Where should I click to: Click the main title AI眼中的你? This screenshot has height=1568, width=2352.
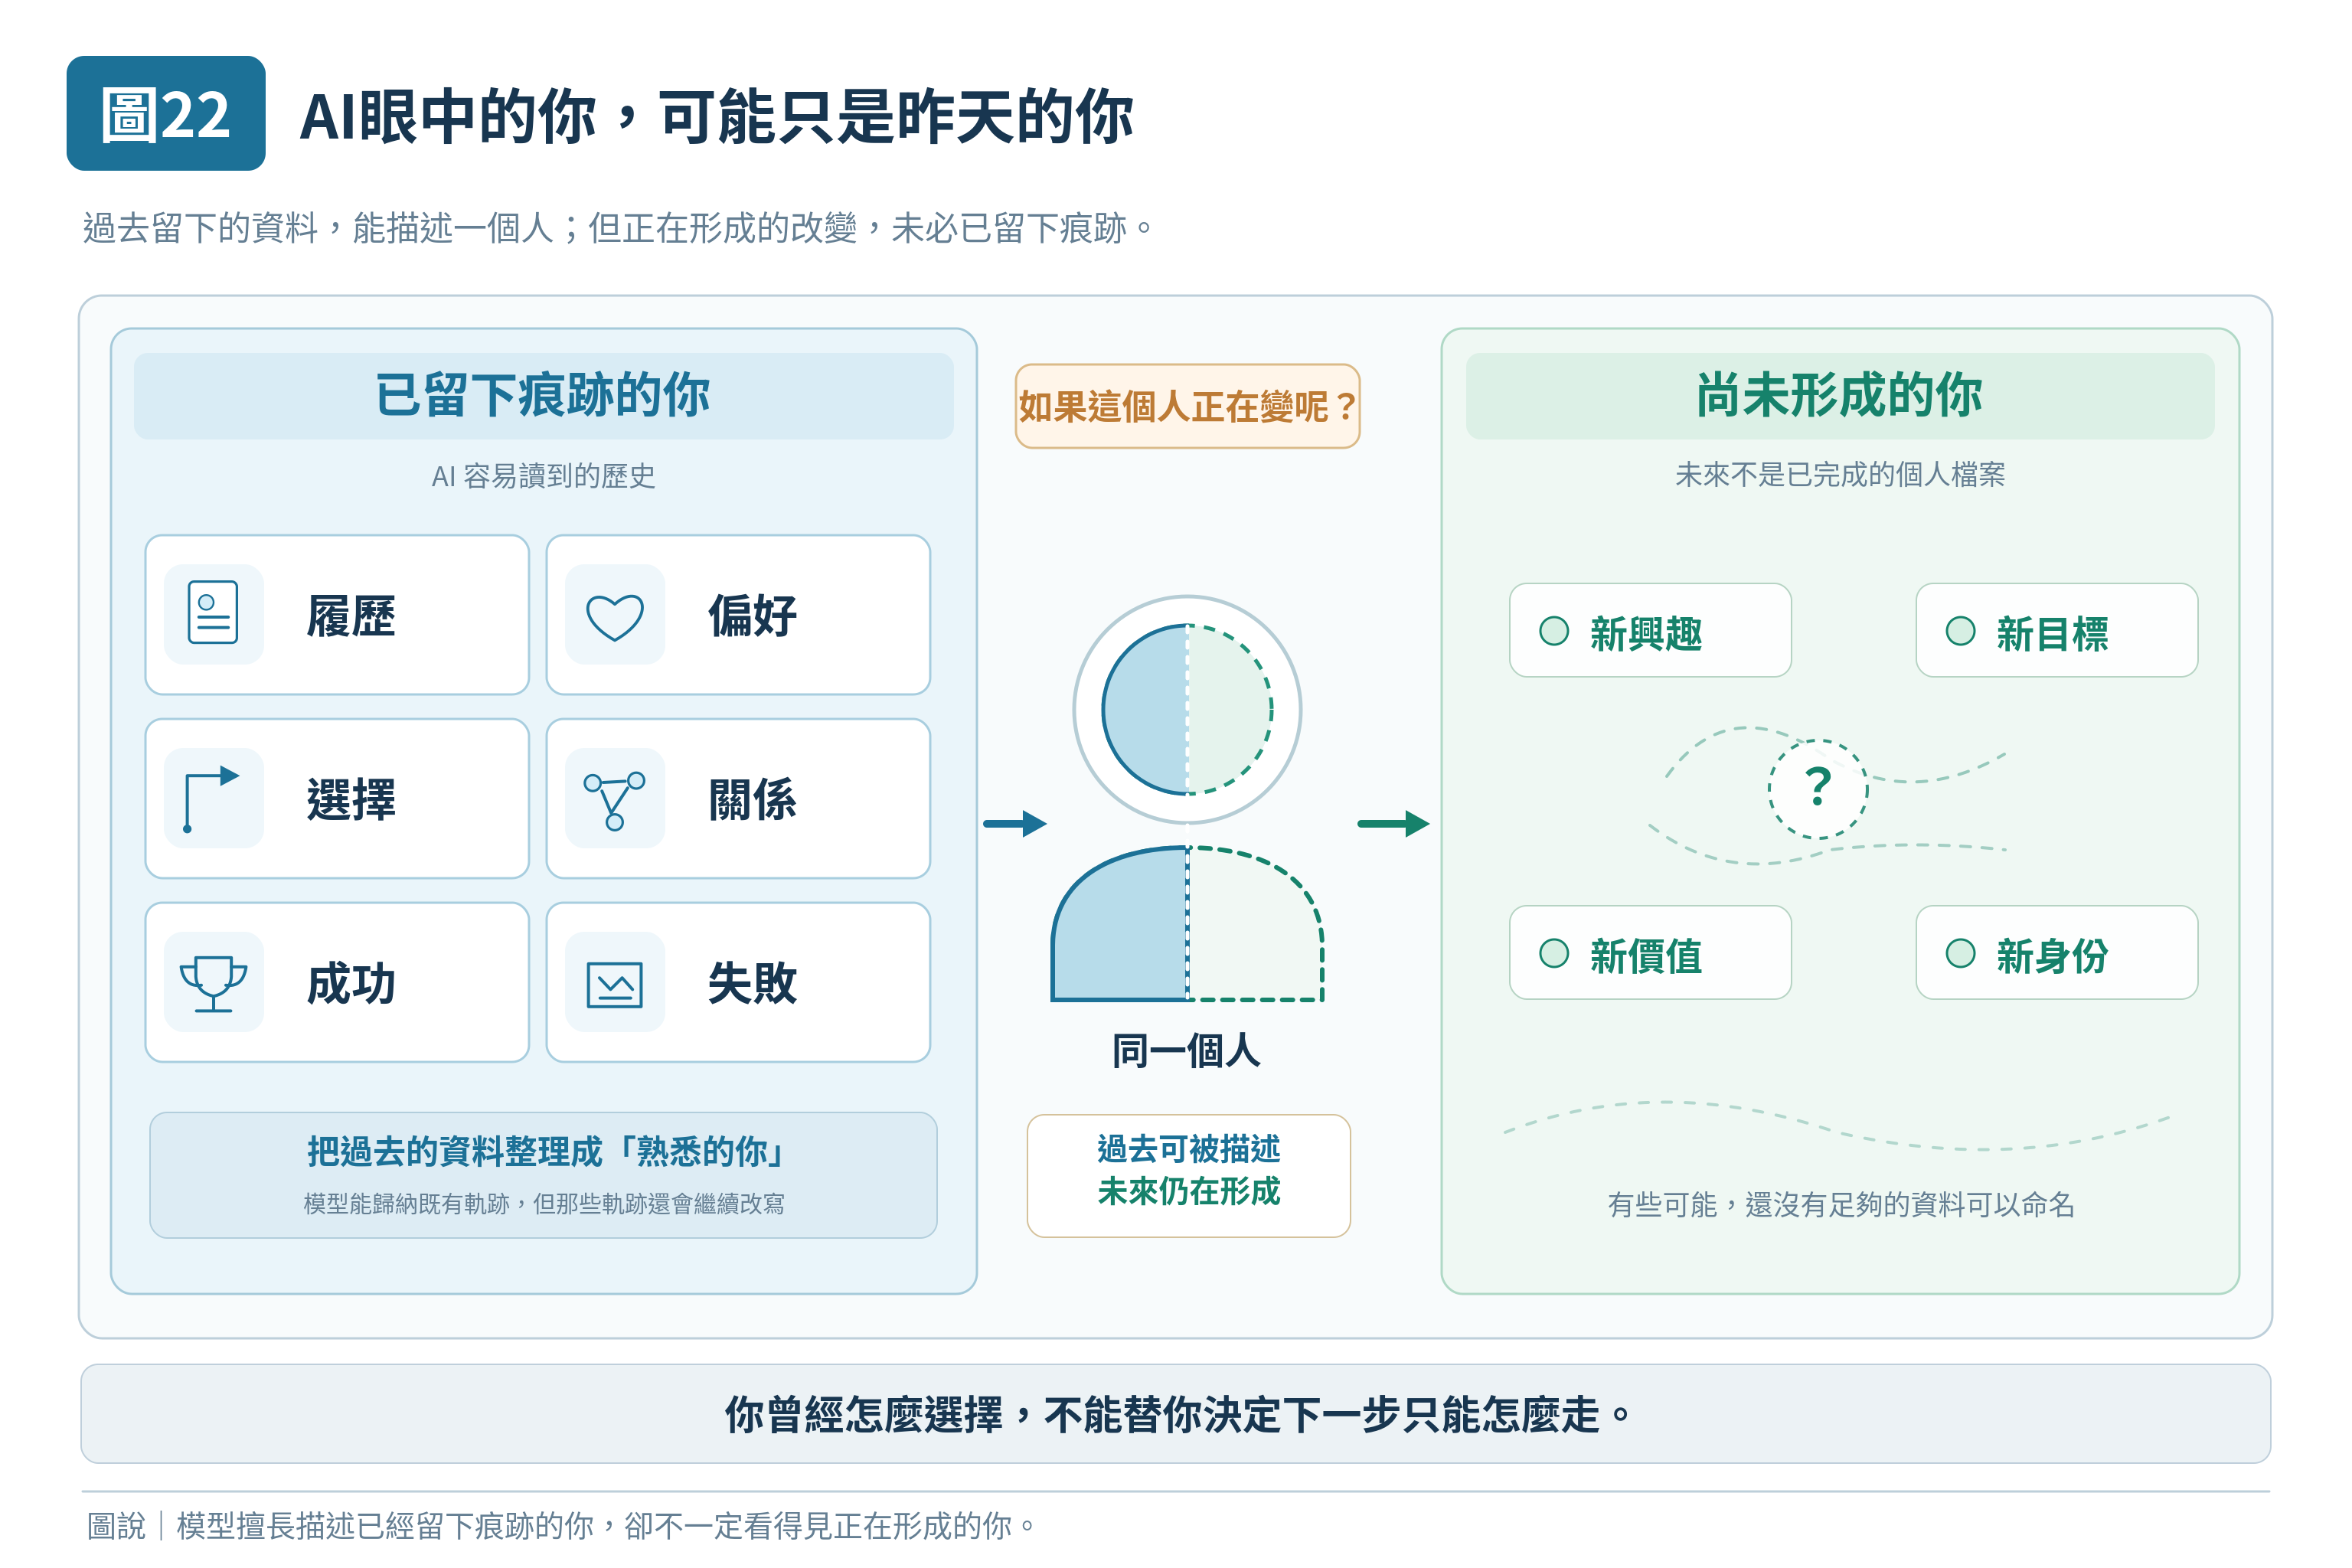coord(716,117)
